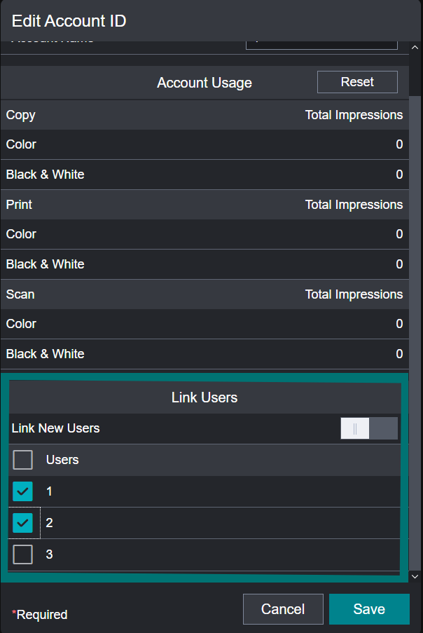Click the Account Usage section heading
423x633 pixels.
(204, 83)
